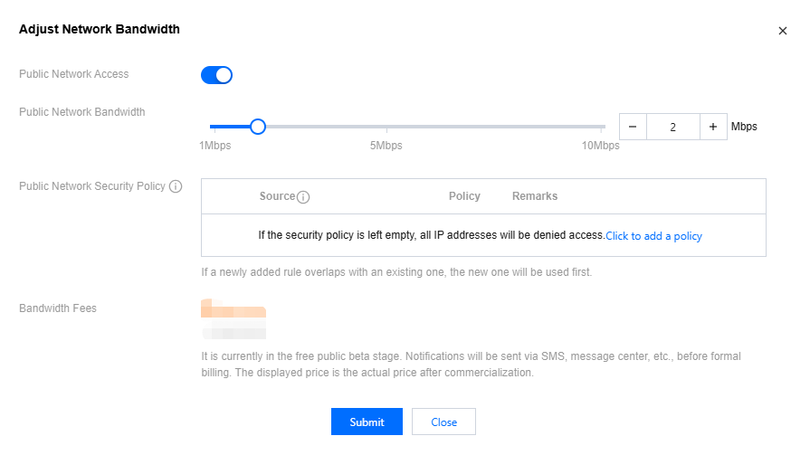This screenshot has height=455, width=810.
Task: Click the slider's left end at 1Mbps
Action: click(x=211, y=127)
